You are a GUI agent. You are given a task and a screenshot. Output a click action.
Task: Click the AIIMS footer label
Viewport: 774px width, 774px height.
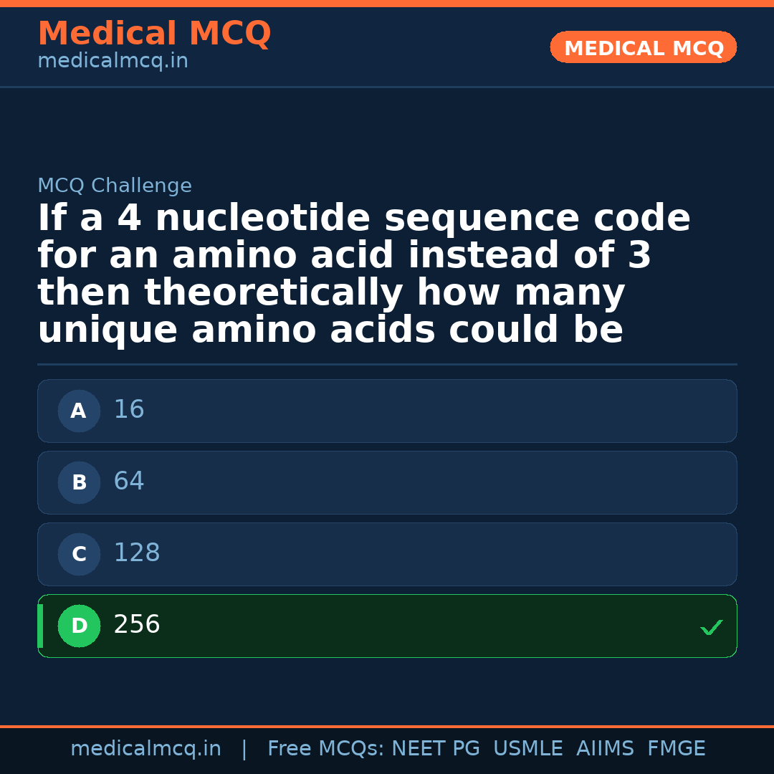(605, 749)
